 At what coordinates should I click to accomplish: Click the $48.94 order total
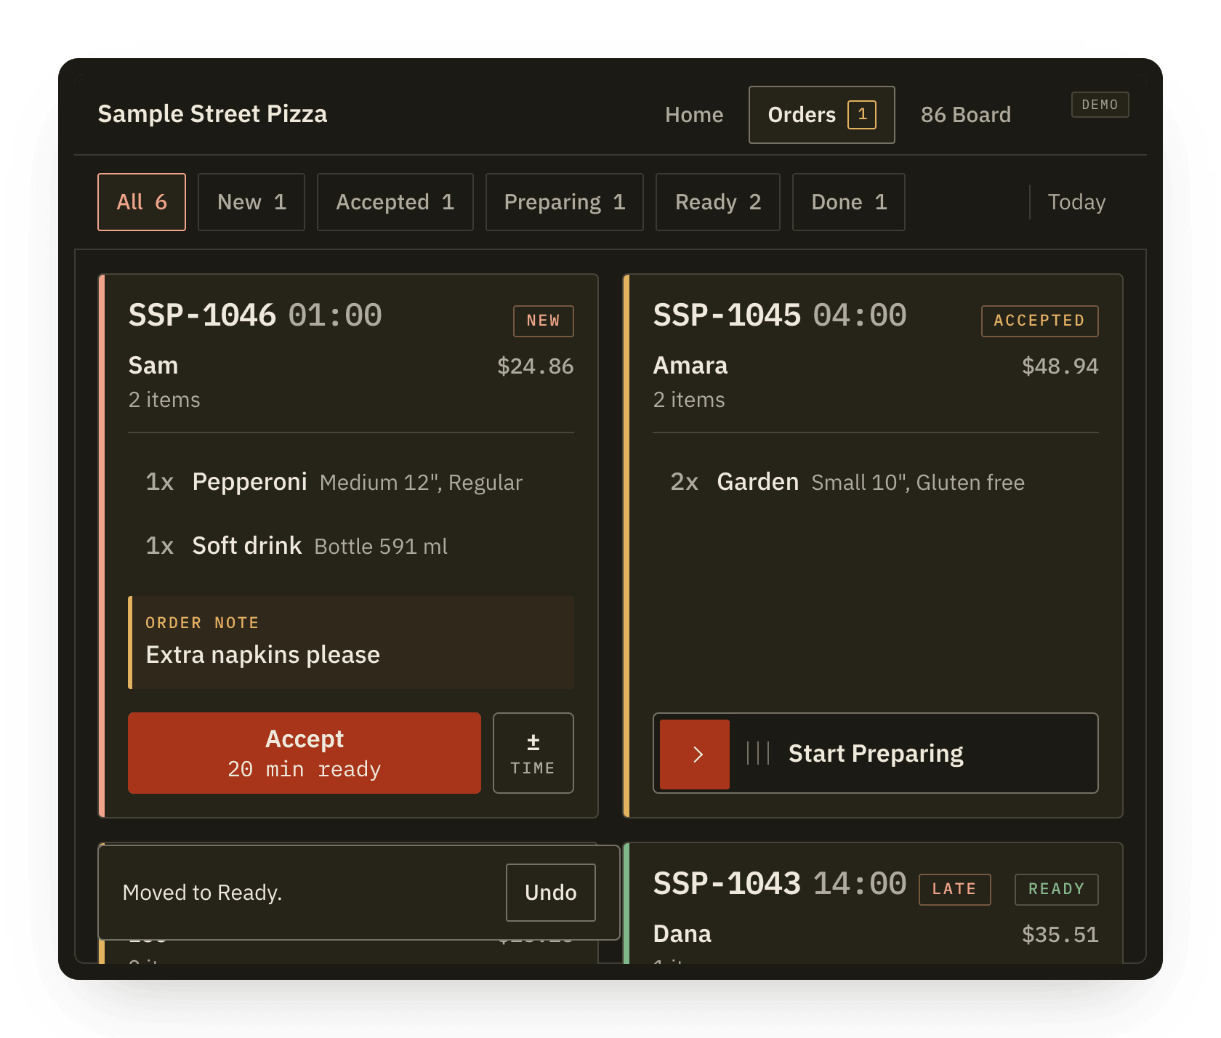pos(1060,366)
